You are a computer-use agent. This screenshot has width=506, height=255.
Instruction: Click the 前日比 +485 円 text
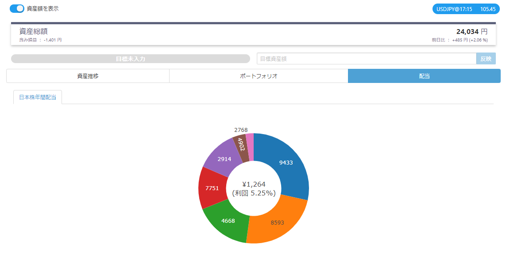460,40
